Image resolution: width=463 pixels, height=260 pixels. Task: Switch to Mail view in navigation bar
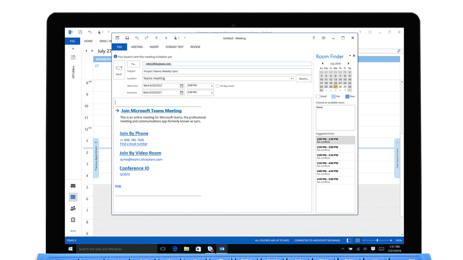(73, 186)
